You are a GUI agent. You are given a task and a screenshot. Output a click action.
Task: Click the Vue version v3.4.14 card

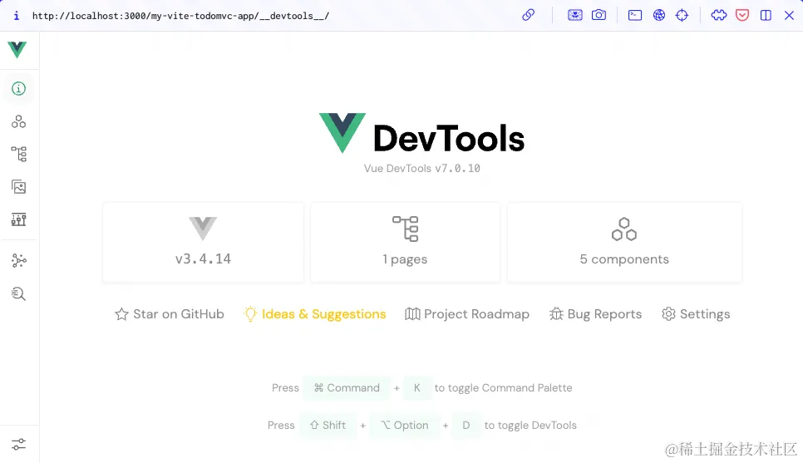204,242
